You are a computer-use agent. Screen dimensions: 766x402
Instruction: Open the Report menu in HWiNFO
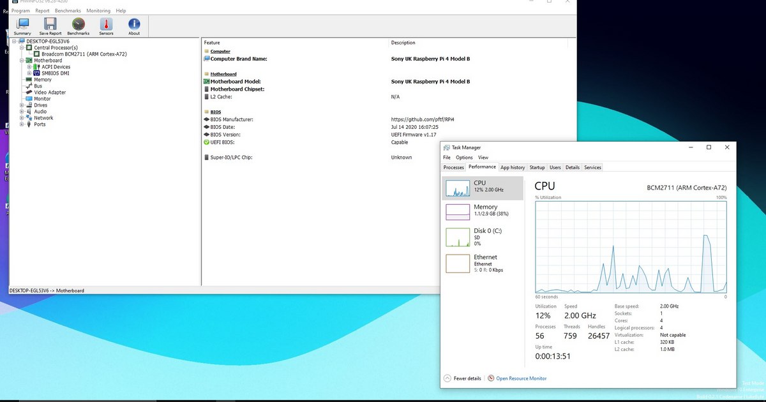43,11
